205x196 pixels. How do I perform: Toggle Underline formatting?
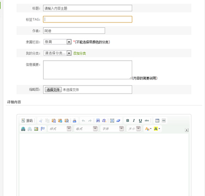coord(140,121)
